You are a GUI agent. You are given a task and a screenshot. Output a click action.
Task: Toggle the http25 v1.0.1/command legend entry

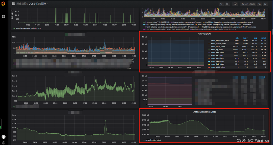pos(172,27)
